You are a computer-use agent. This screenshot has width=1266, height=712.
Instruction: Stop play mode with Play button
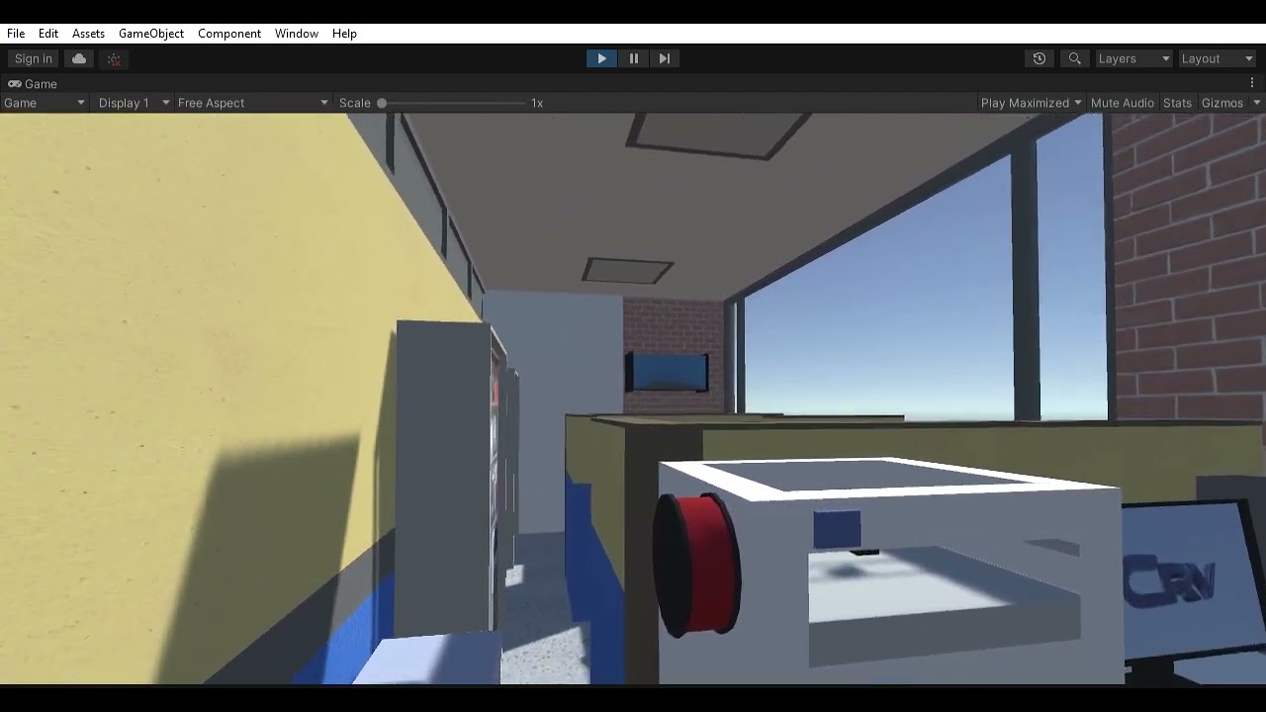[x=601, y=58]
